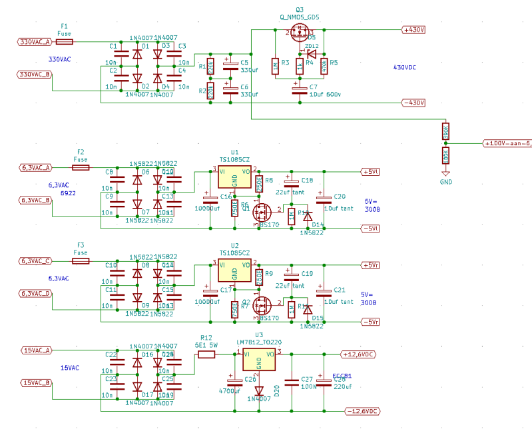Select the U2 TS1085CZ regulator block
The image size is (532, 429).
(234, 270)
